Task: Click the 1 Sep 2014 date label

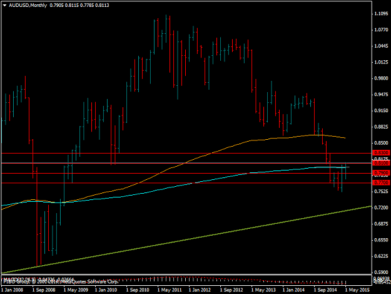Action: coord(325,290)
